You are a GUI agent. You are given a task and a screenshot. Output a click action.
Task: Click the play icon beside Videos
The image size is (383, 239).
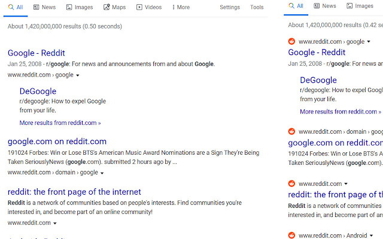coord(139,7)
